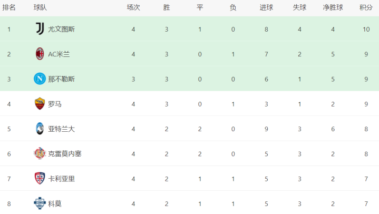Click the Roma team crest
This screenshot has width=379, height=214.
40,104
